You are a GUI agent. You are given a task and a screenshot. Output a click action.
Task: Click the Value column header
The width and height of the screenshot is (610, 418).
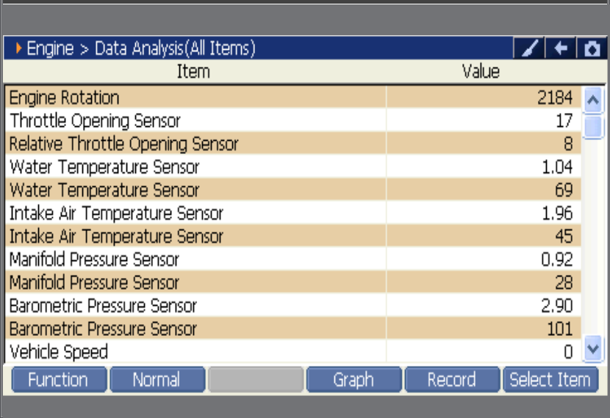click(481, 71)
